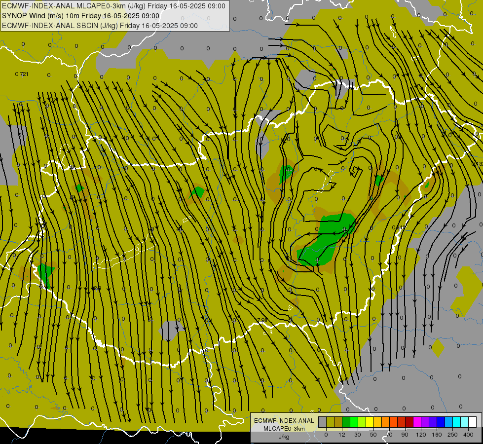Select the legend's MLCAPE0-3km label
The height and width of the screenshot is (444, 483).
click(284, 429)
